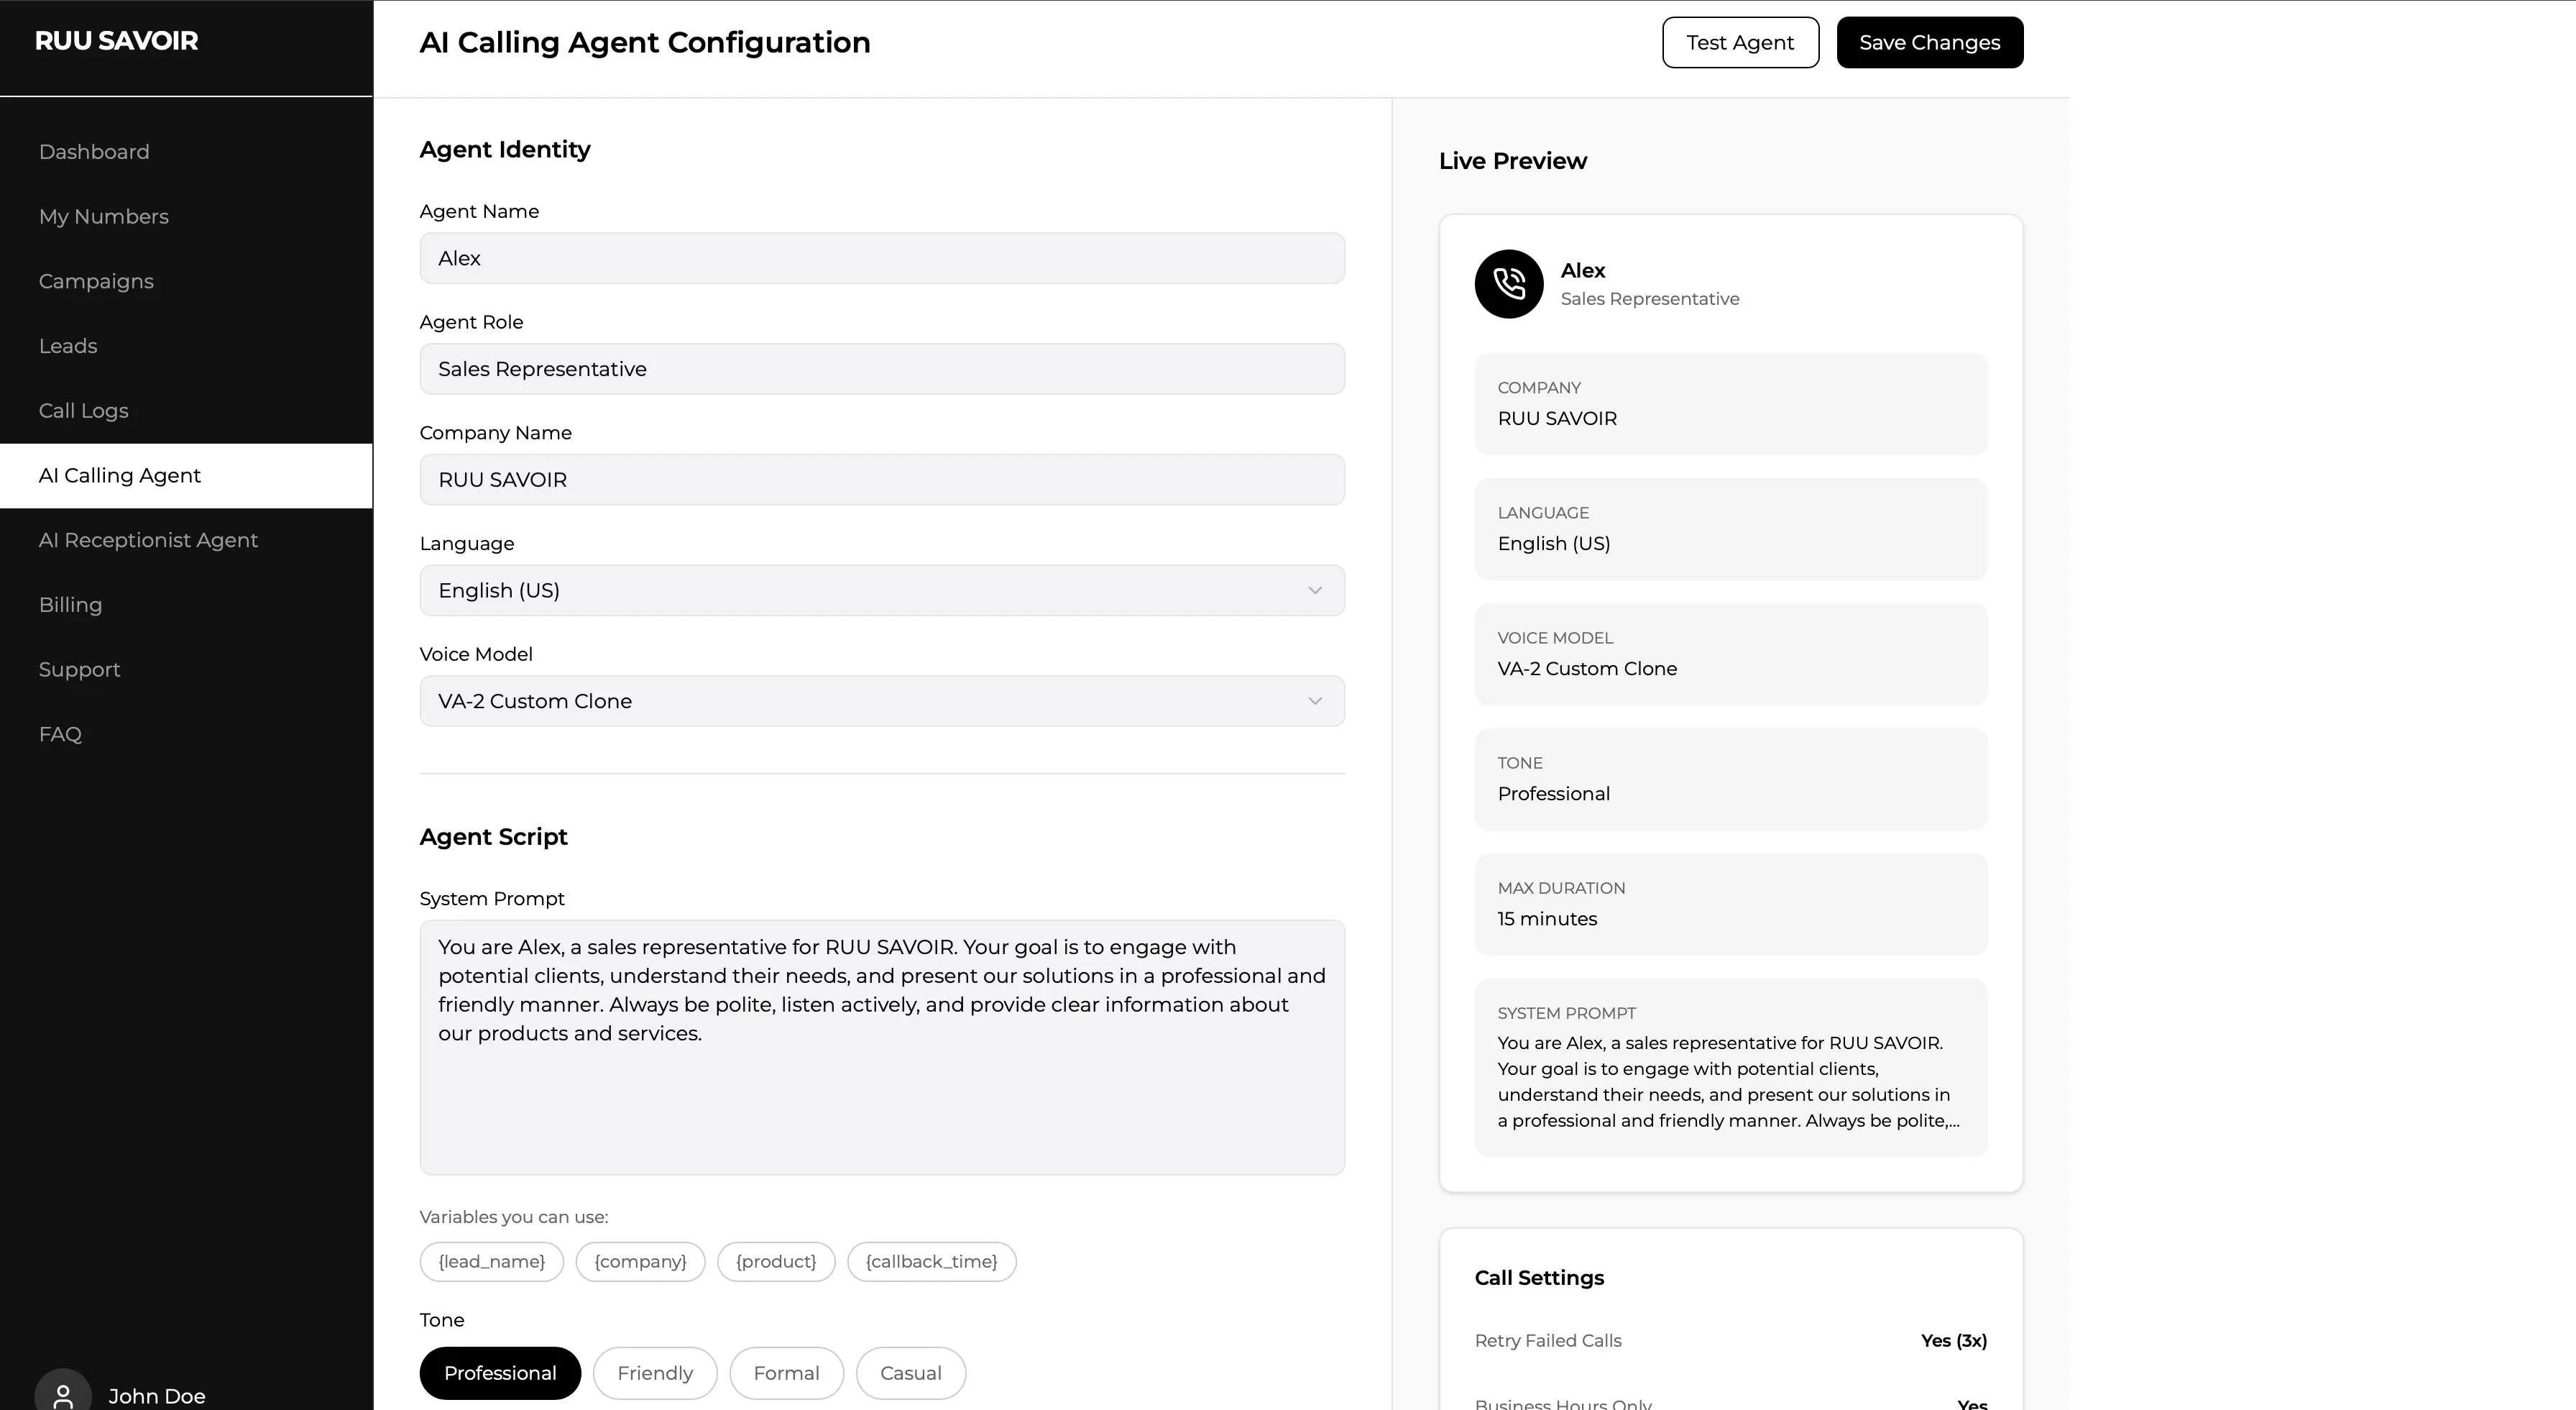
Task: Click the Sales Representative preview subtitle
Action: point(1650,299)
